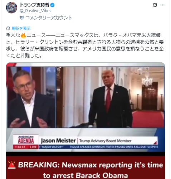Click the commentary account mask icon

point(22,18)
